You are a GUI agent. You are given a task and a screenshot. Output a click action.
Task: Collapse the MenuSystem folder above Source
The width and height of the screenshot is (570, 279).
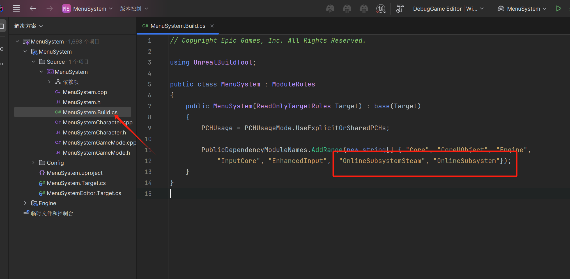pos(25,52)
